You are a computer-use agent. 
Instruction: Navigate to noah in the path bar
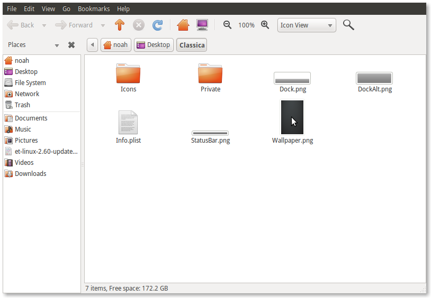[116, 45]
